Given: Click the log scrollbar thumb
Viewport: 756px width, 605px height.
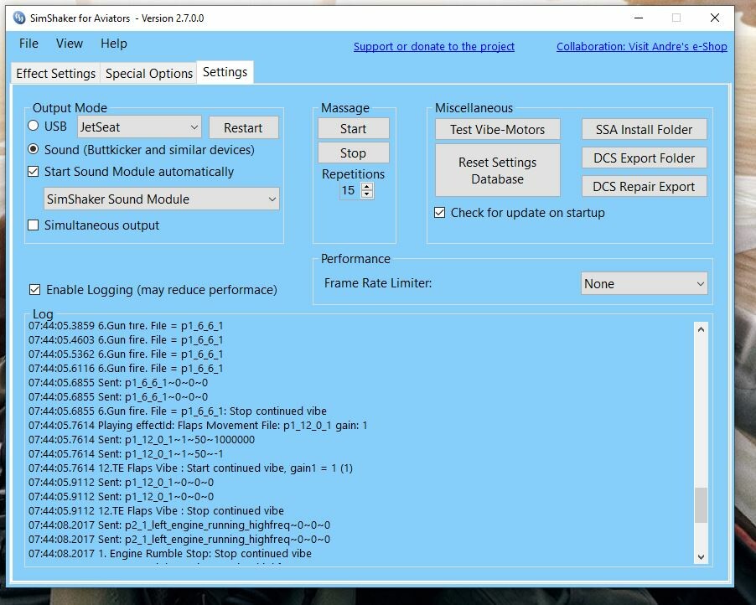Looking at the screenshot, I should point(701,504).
